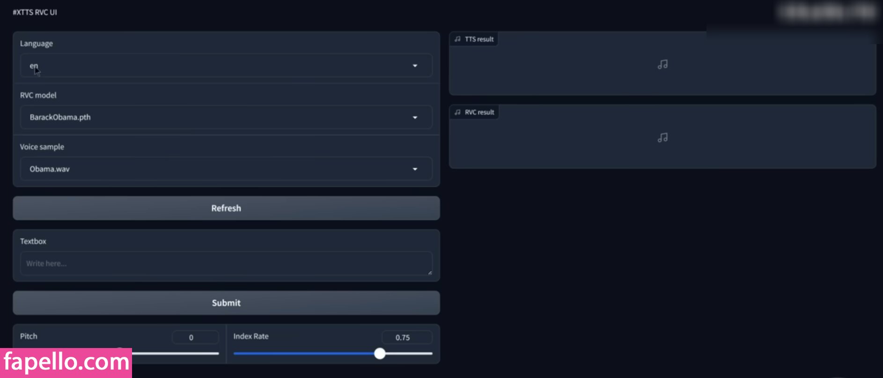Open the RVC model dropdown arrow
883x378 pixels.
[x=415, y=118]
